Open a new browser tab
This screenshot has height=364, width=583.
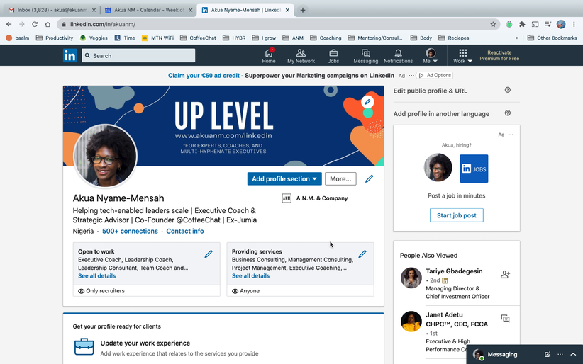[303, 10]
